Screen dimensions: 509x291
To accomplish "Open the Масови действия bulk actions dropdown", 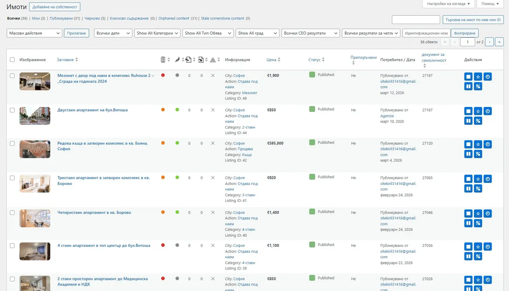I will pyautogui.click(x=34, y=33).
